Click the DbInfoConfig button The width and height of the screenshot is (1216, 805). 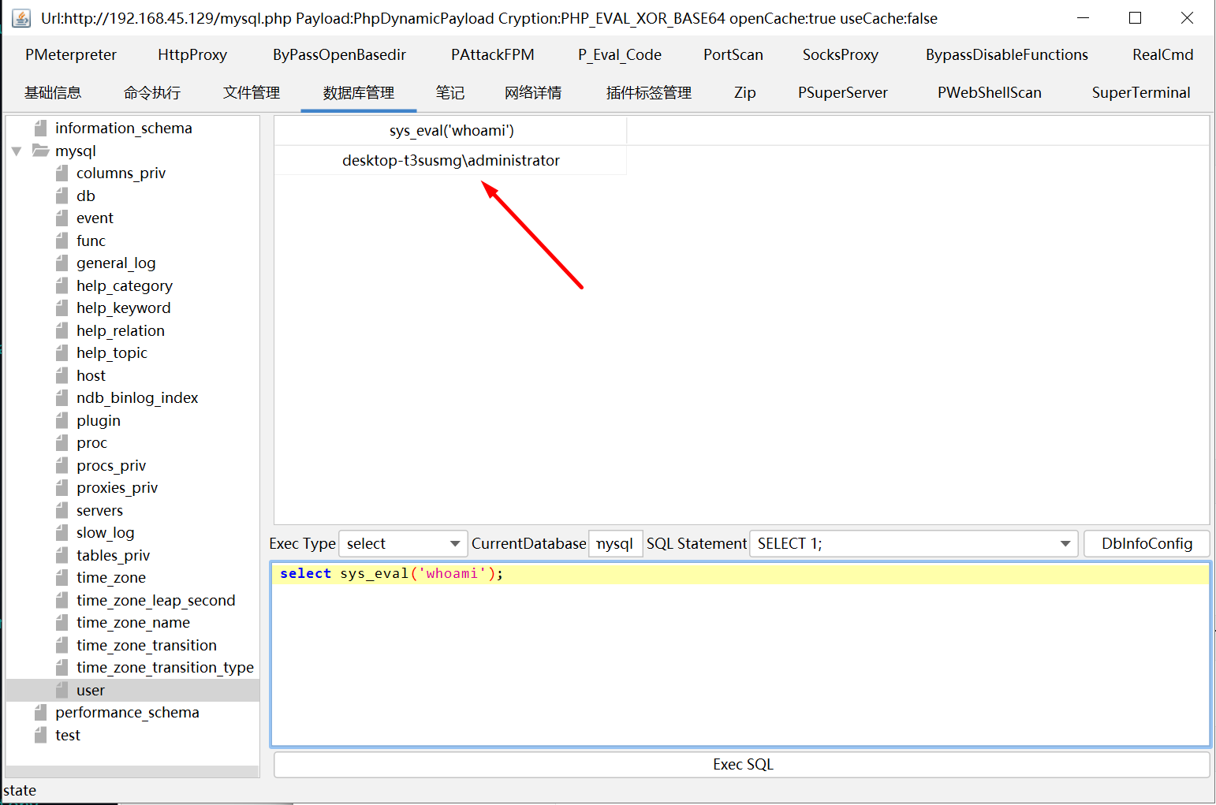tap(1147, 543)
